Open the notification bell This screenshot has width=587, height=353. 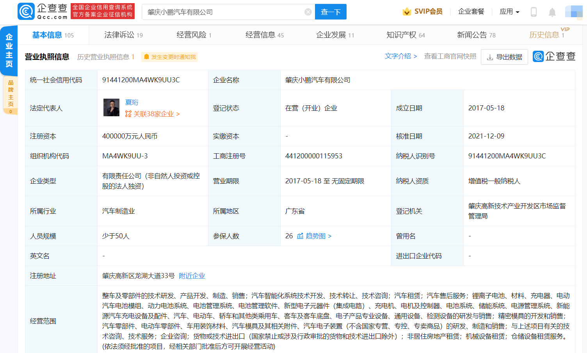tap(552, 12)
